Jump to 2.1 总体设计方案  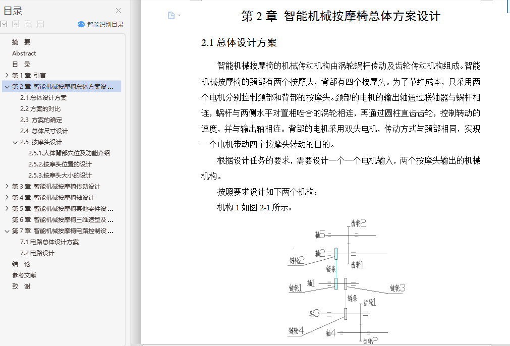(x=43, y=97)
